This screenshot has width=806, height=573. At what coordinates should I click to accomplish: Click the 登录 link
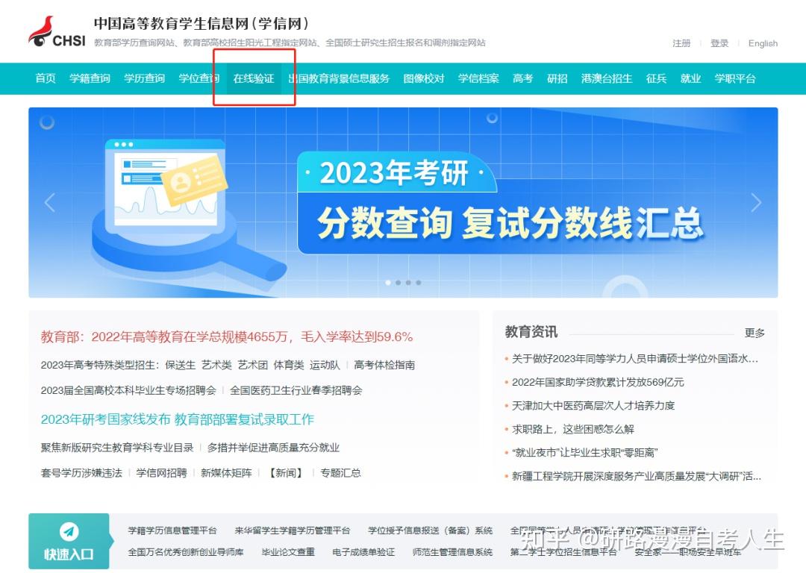click(719, 44)
